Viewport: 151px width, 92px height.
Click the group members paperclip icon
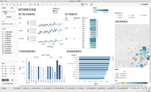click(x=59, y=5)
